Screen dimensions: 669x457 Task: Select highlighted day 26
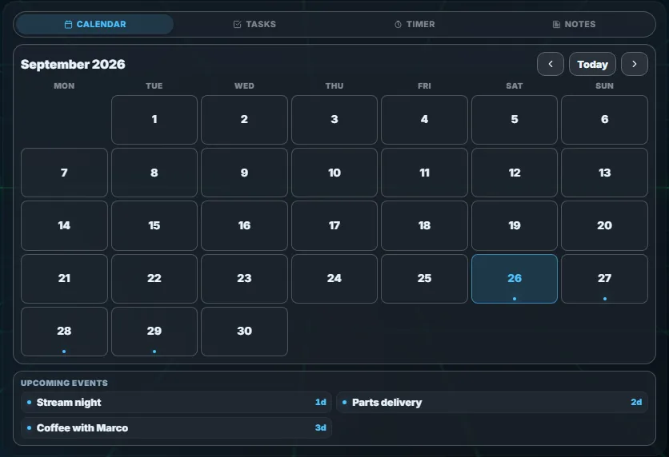pyautogui.click(x=514, y=279)
